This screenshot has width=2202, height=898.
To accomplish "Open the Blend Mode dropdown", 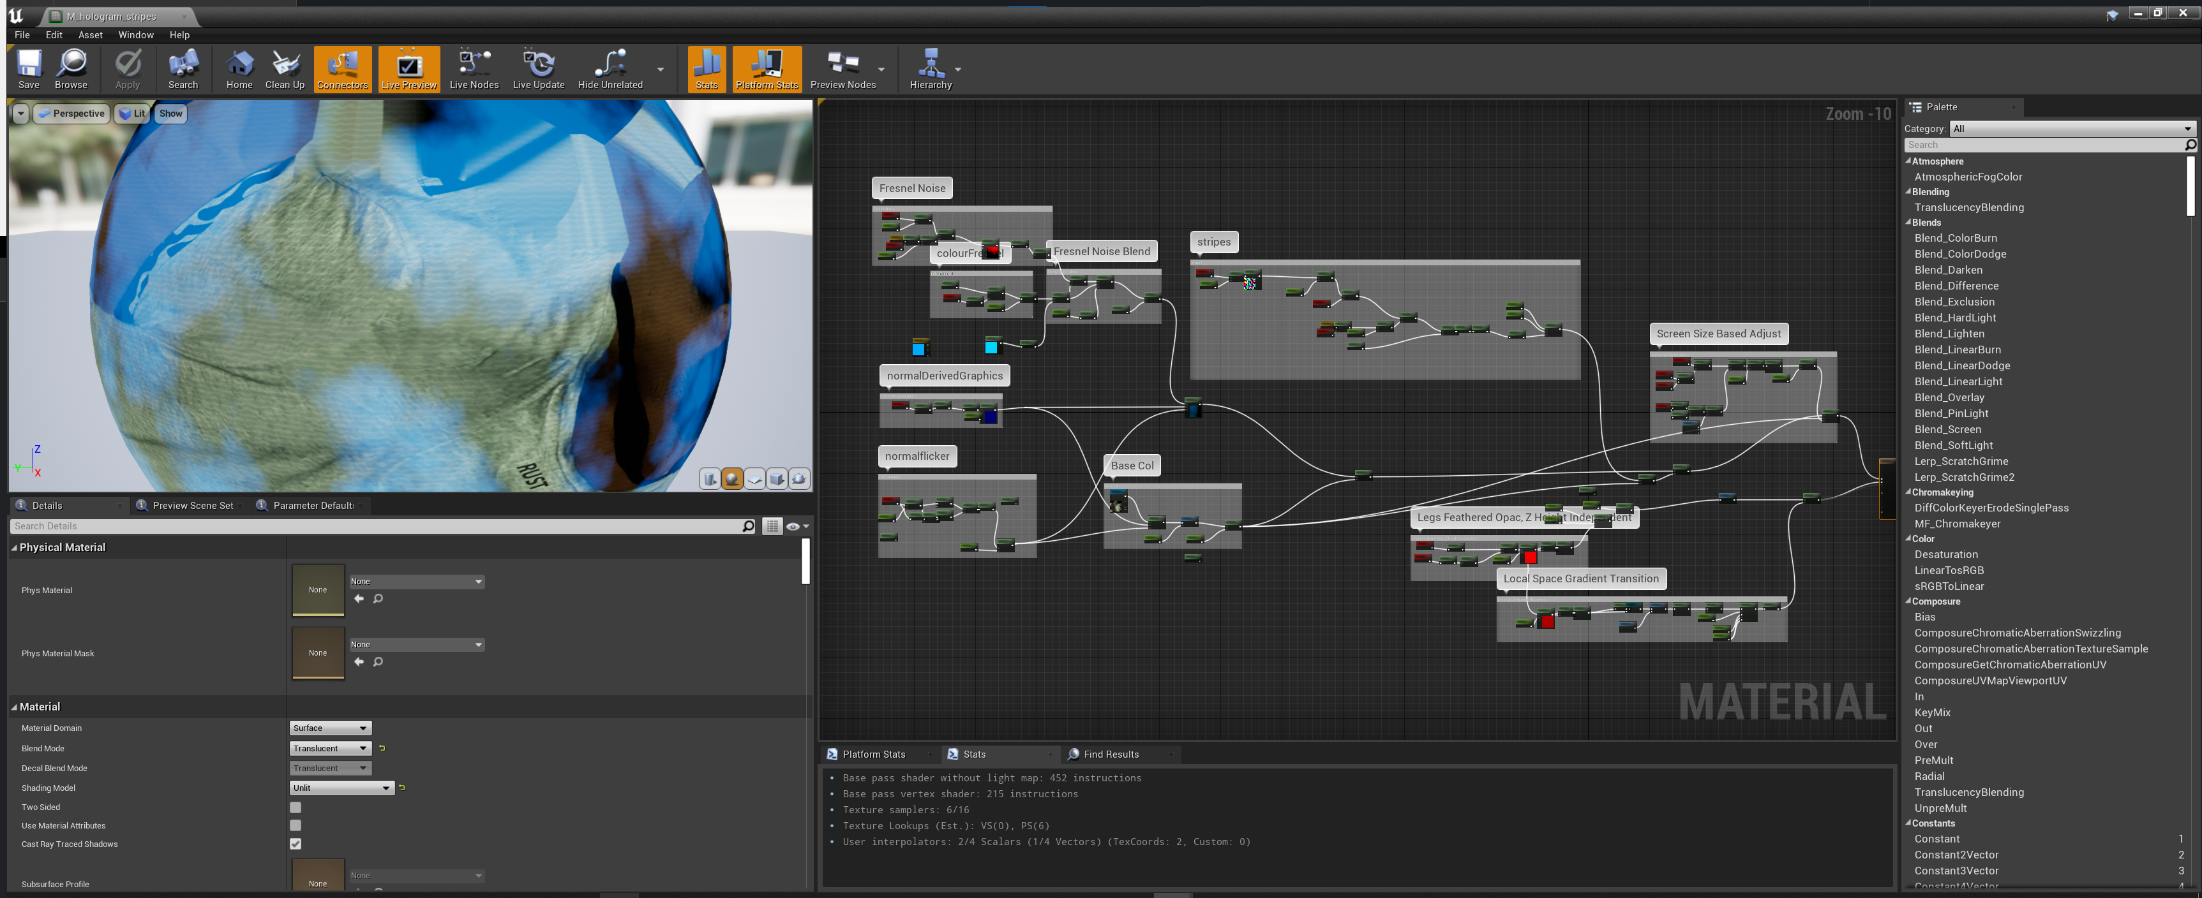I will click(329, 747).
